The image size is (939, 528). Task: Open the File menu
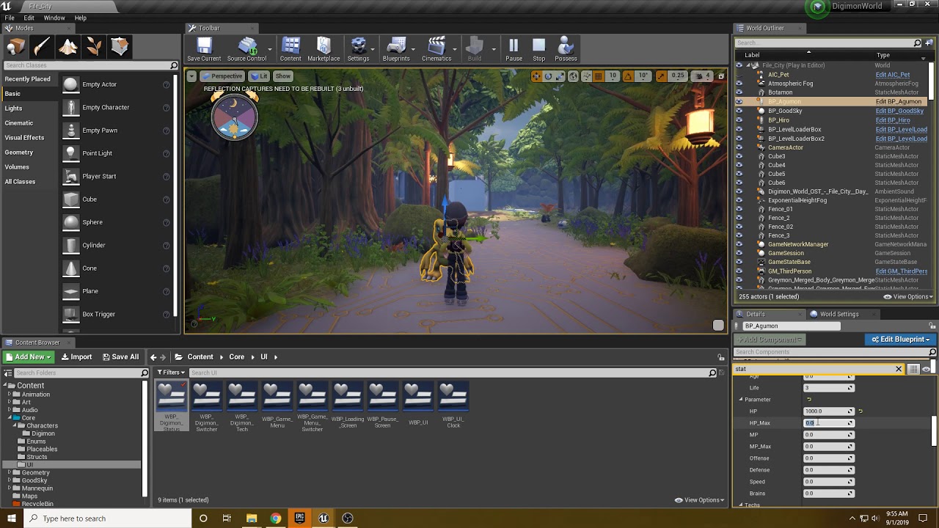10,18
